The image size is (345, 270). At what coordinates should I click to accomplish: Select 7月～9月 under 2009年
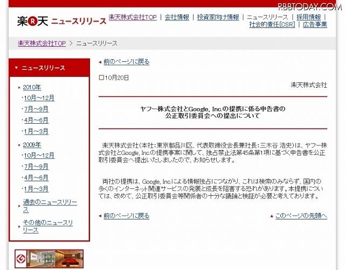pos(36,167)
